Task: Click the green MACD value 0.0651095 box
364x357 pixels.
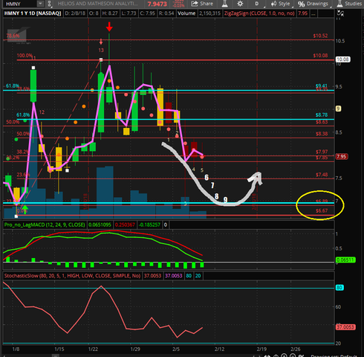Action: coord(100,225)
